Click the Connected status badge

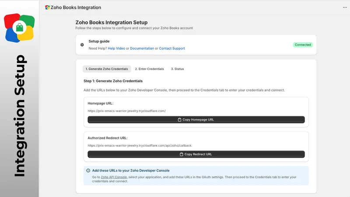click(x=303, y=45)
